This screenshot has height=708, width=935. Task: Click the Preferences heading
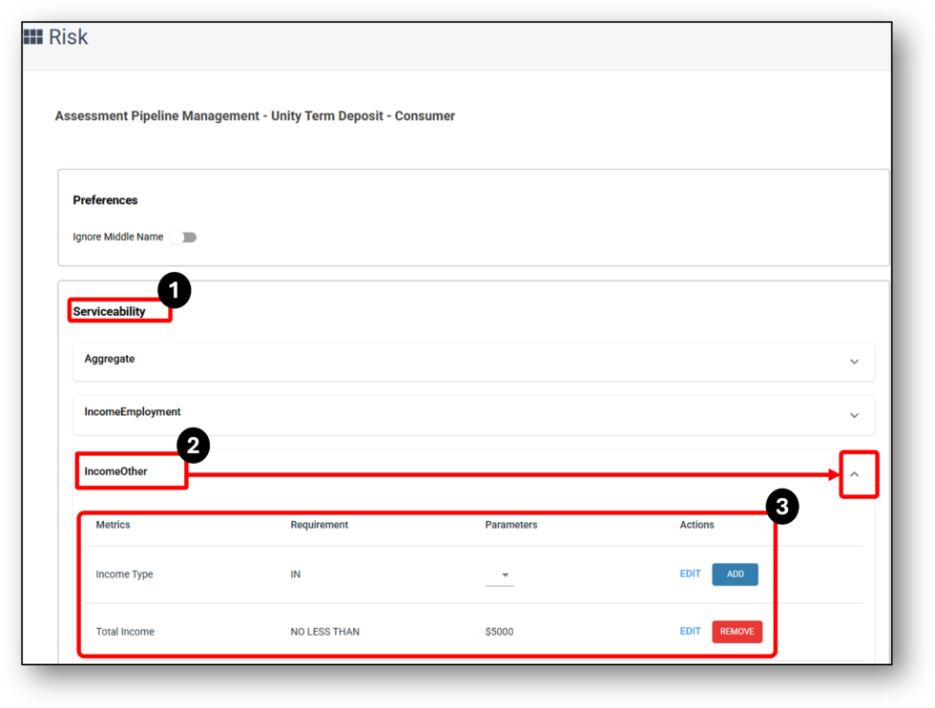[105, 199]
